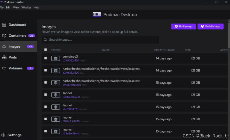230x140 pixels.
Task: Open Settings from the sidebar label
Action: (14, 135)
